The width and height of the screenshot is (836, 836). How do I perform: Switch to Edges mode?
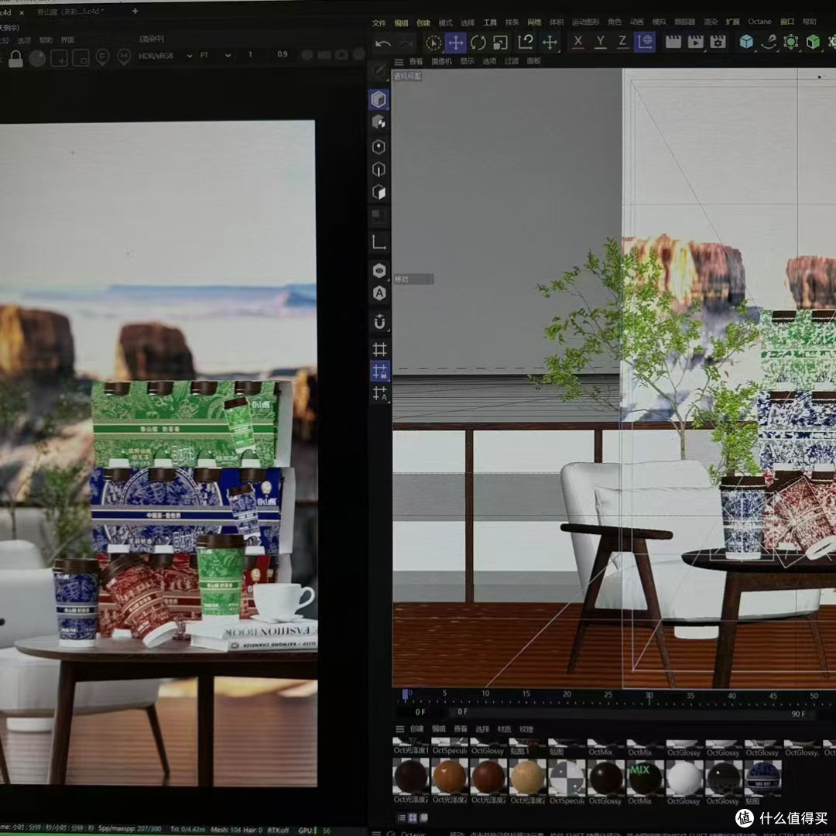[379, 170]
